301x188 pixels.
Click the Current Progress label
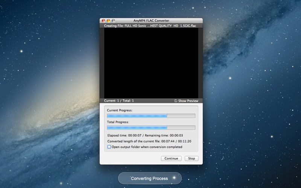point(120,110)
